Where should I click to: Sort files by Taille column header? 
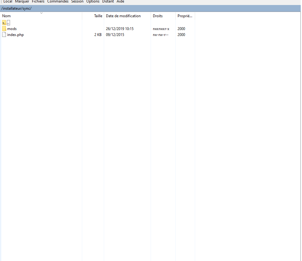pos(98,16)
